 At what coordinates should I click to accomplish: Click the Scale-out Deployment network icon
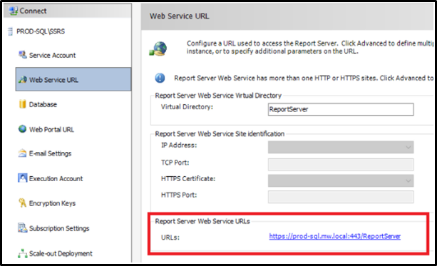coord(22,253)
